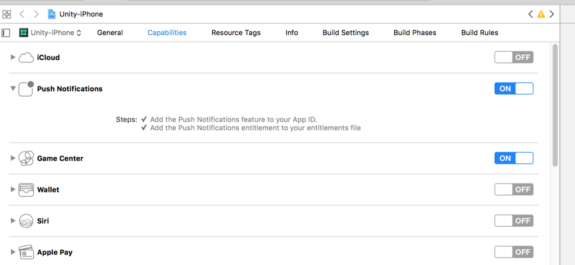Image resolution: width=575 pixels, height=265 pixels.
Task: Enable the Wallet capability switch
Action: 514,190
